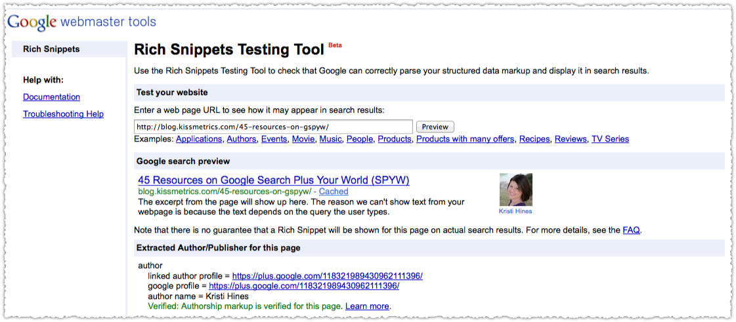
Task: Click the 'Help with:' sidebar label
Action: coord(43,79)
